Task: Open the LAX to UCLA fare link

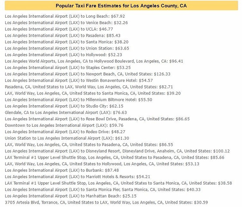Action: point(59,29)
